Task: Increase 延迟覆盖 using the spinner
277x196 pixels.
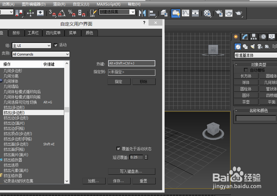Action: (146, 155)
